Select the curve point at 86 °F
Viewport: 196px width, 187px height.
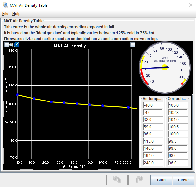(x=77, y=104)
